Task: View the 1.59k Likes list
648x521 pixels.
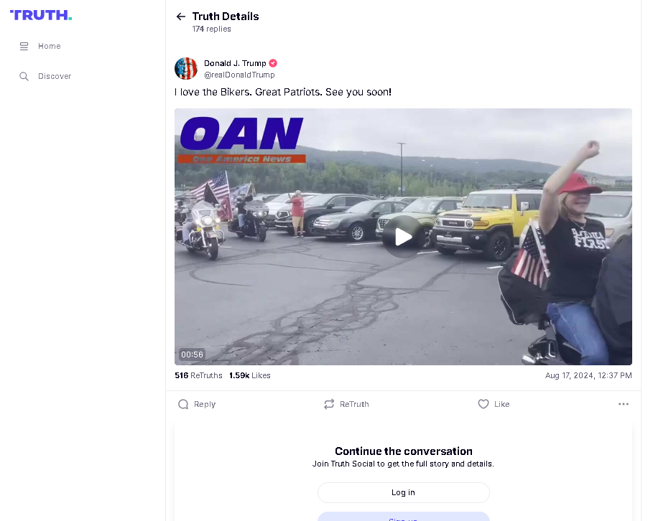Action: click(249, 376)
